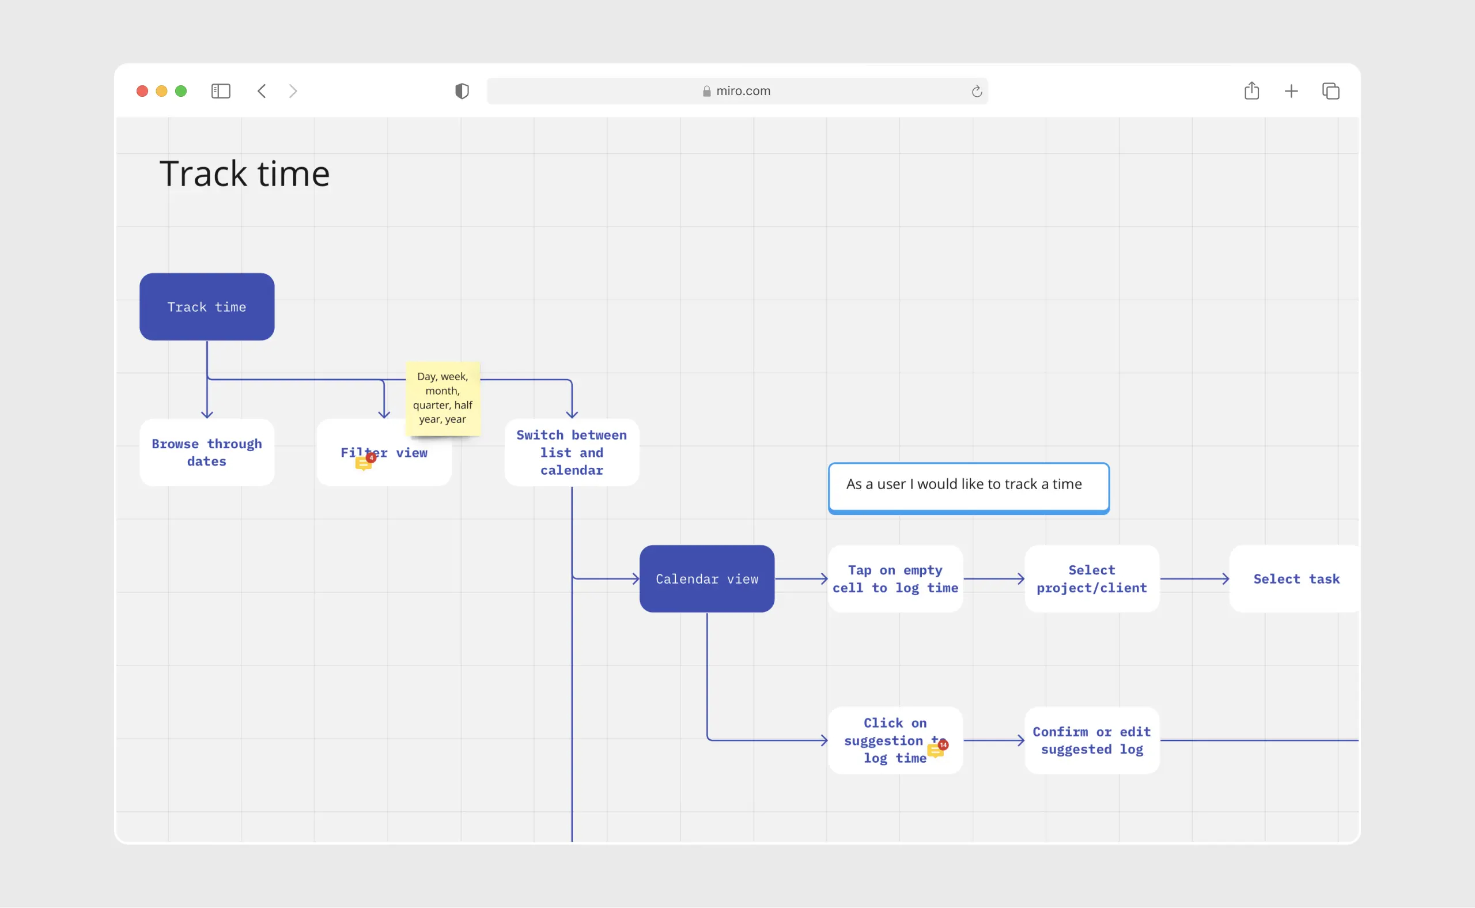
Task: Open the privacy shield icon
Action: pos(462,91)
